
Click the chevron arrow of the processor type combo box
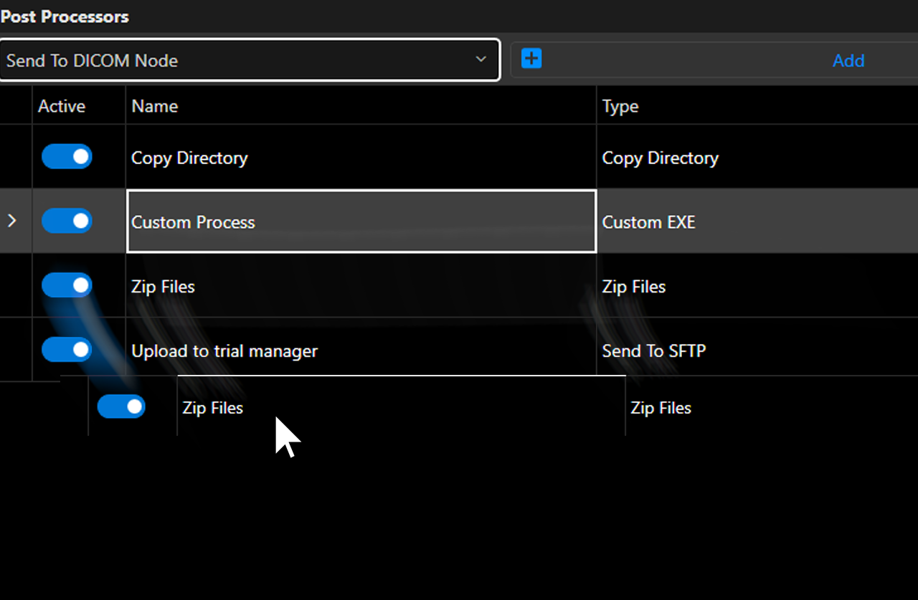pos(481,59)
